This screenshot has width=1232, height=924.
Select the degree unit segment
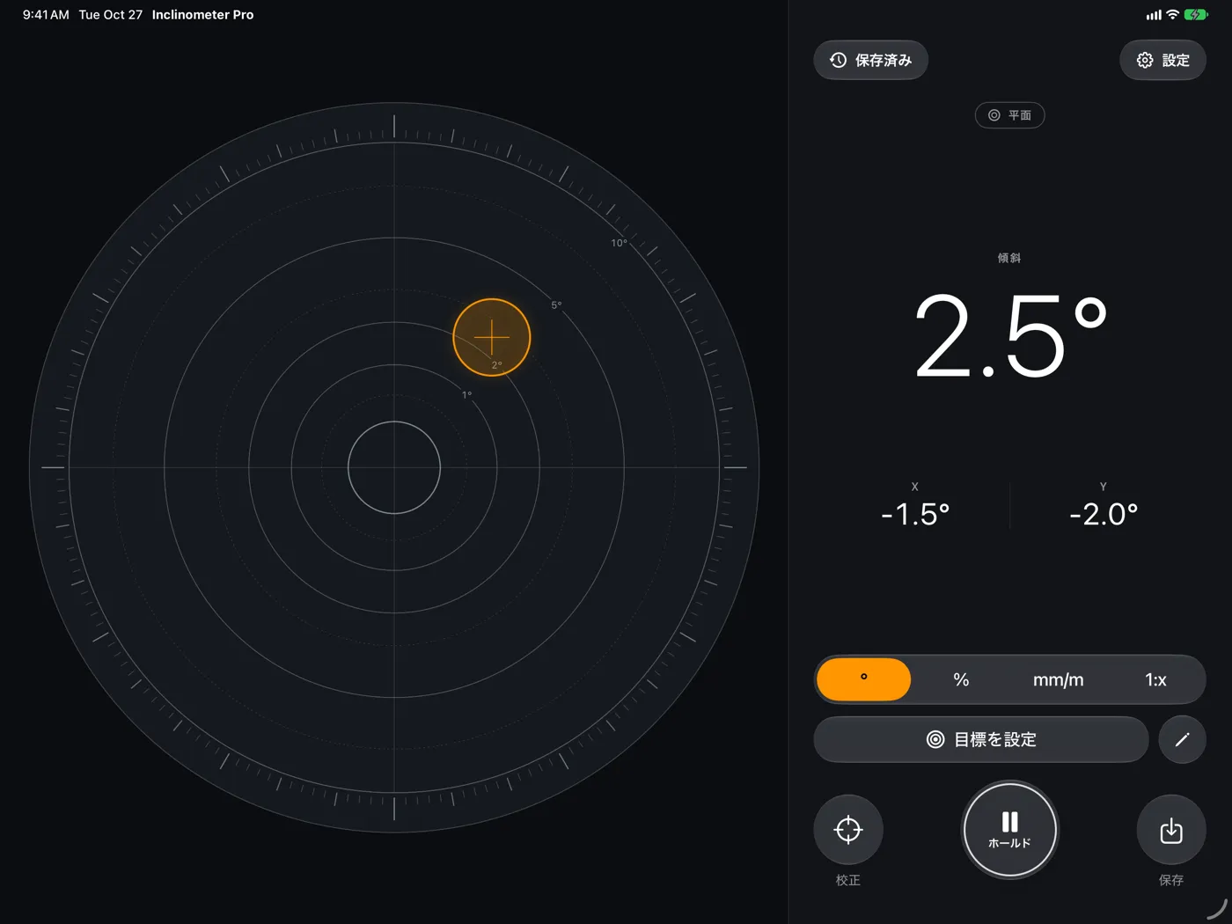coord(864,679)
